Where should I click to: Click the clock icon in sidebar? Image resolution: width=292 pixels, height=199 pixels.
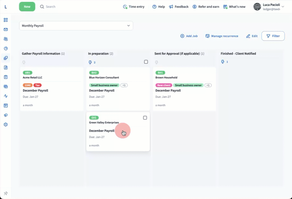tap(6, 48)
